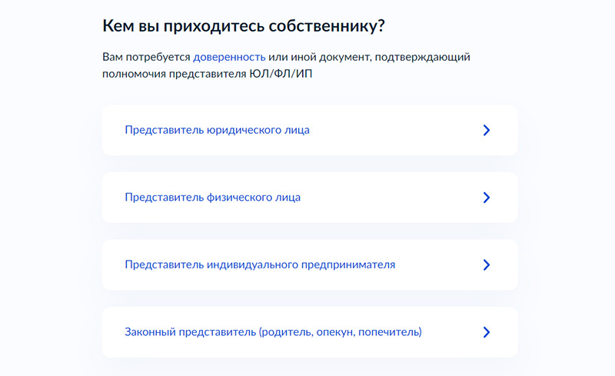The height and width of the screenshot is (376, 615).
Task: Click the phrase «полномочия представителя» in description
Action: pos(175,74)
